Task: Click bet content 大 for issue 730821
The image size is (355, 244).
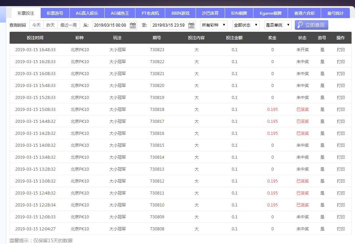Action: [197, 74]
